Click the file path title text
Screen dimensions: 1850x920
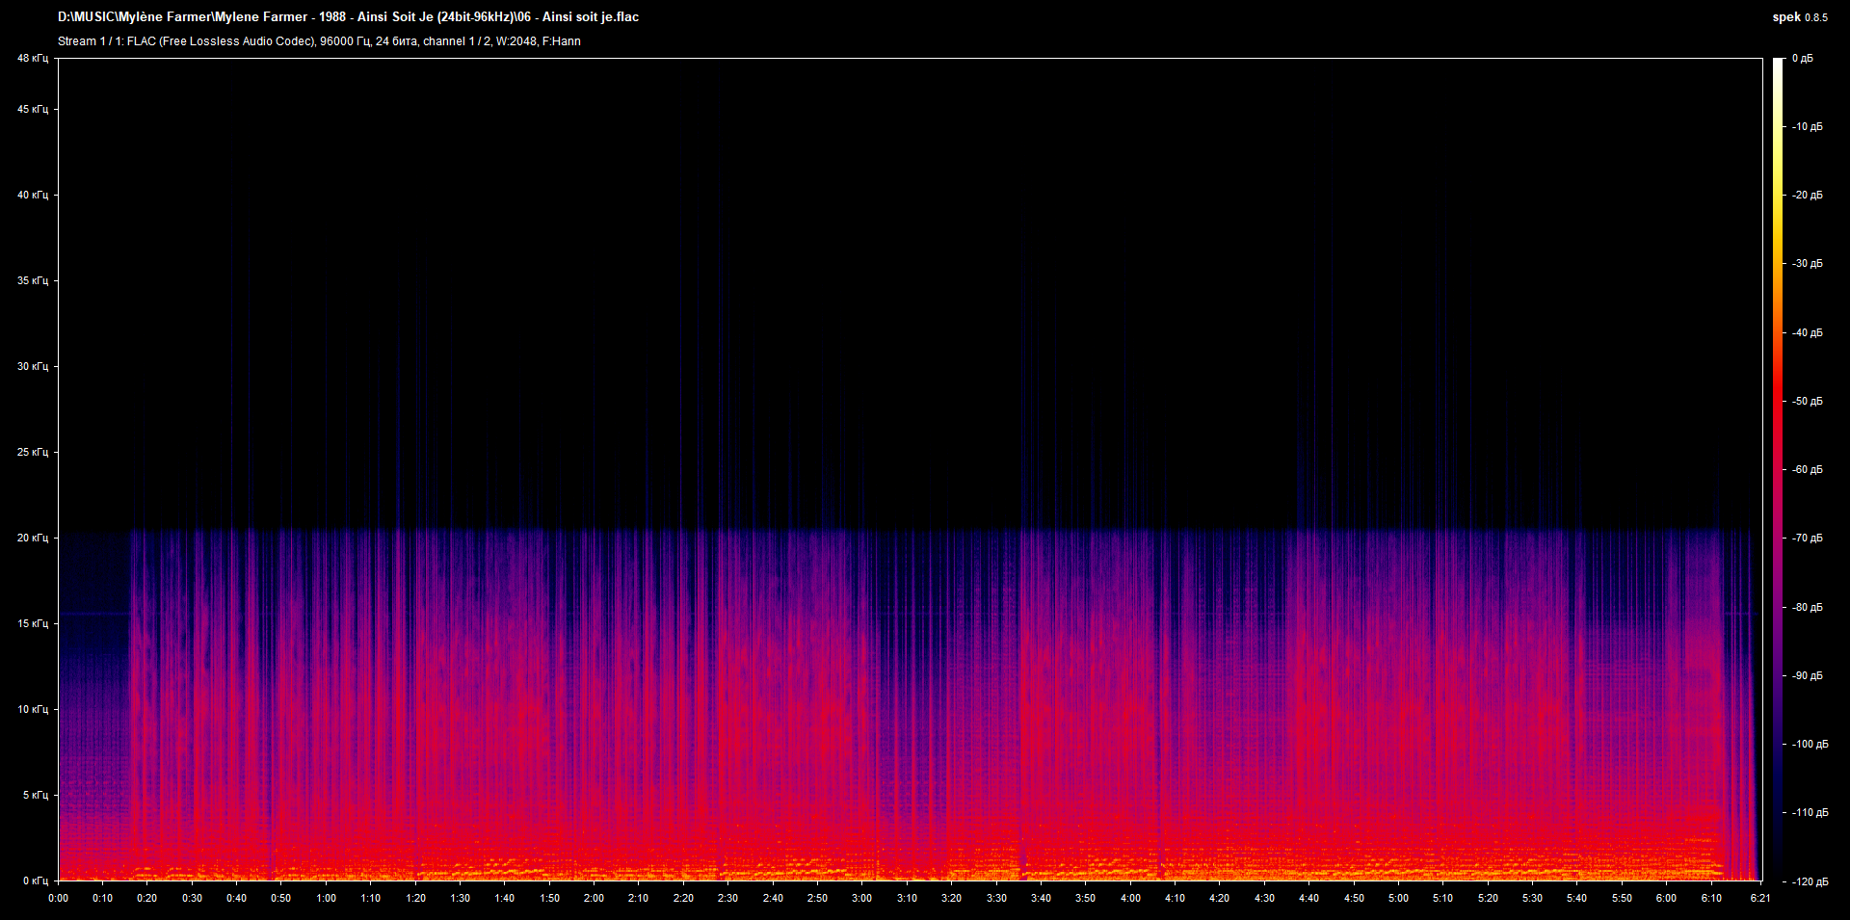tap(348, 17)
